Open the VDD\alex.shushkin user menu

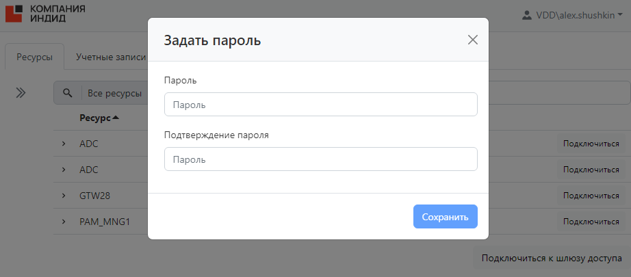[x=572, y=14]
